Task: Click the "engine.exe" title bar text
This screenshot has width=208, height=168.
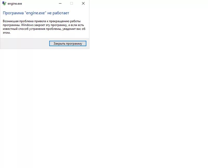Action: click(15, 4)
